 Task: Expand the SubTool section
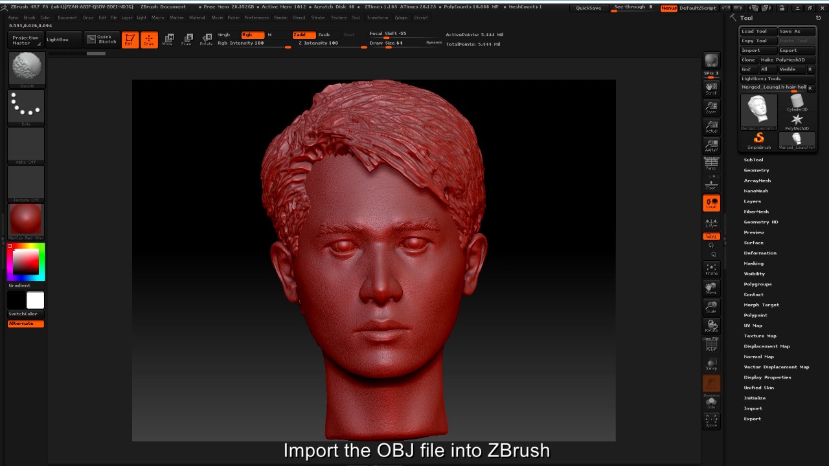point(753,160)
